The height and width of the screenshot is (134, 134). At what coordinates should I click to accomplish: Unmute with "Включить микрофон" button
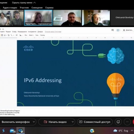point(16,122)
